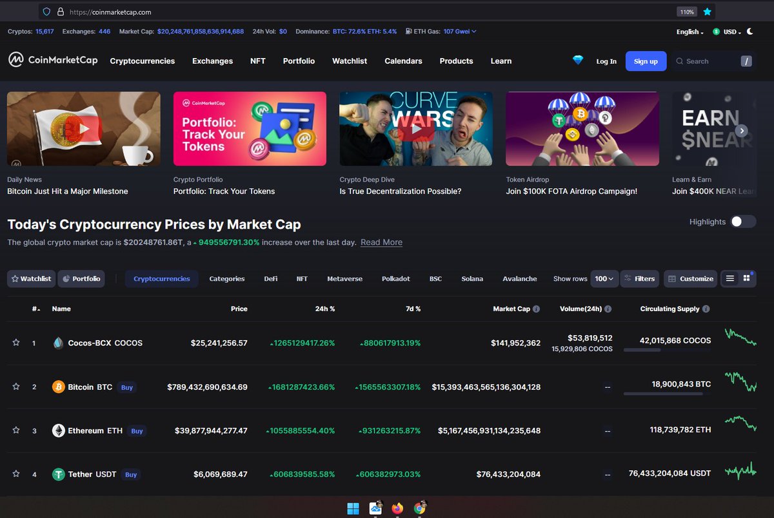The width and height of the screenshot is (774, 518).
Task: Open Learn nav menu
Action: (x=501, y=61)
